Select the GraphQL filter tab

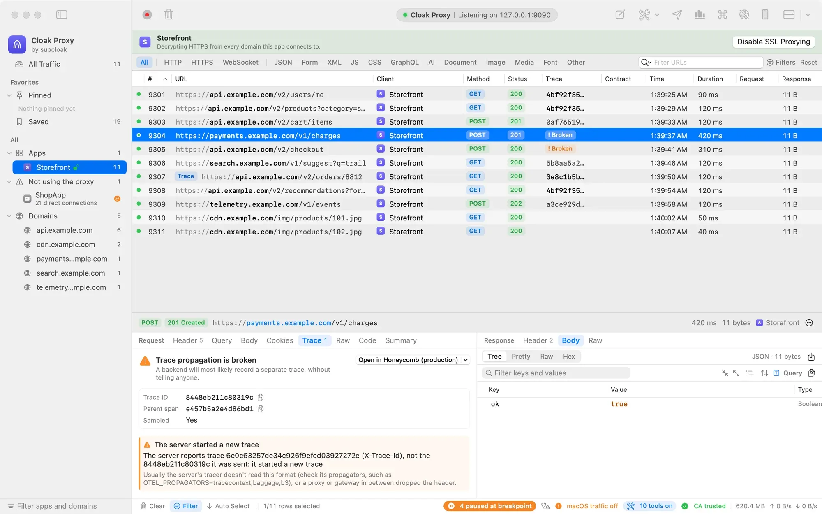click(x=404, y=63)
